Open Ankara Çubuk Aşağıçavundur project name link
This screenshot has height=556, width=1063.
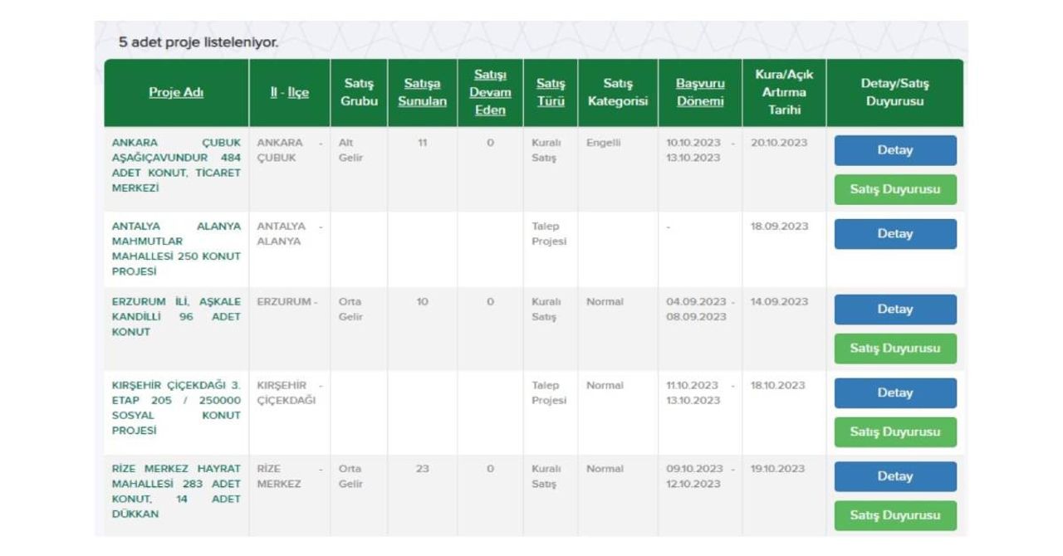click(x=176, y=165)
